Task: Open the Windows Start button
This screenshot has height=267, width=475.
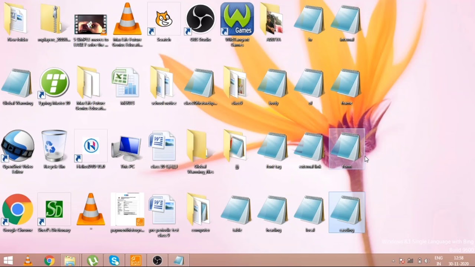Action: tap(8, 261)
